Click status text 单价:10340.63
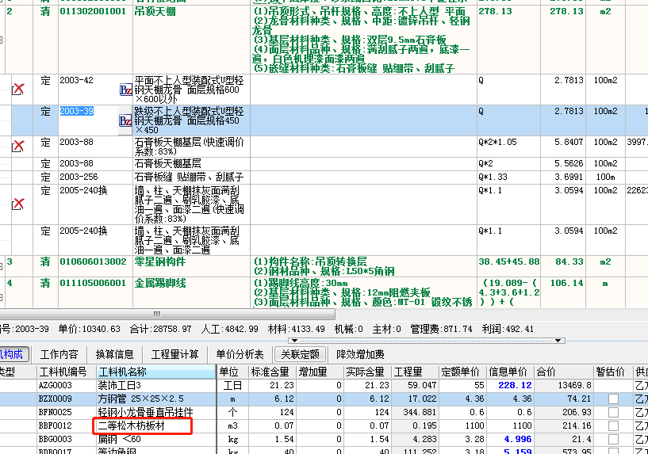This screenshot has width=648, height=454. [x=89, y=329]
